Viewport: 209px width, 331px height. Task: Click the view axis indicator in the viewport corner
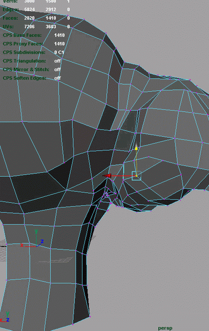click(5, 317)
